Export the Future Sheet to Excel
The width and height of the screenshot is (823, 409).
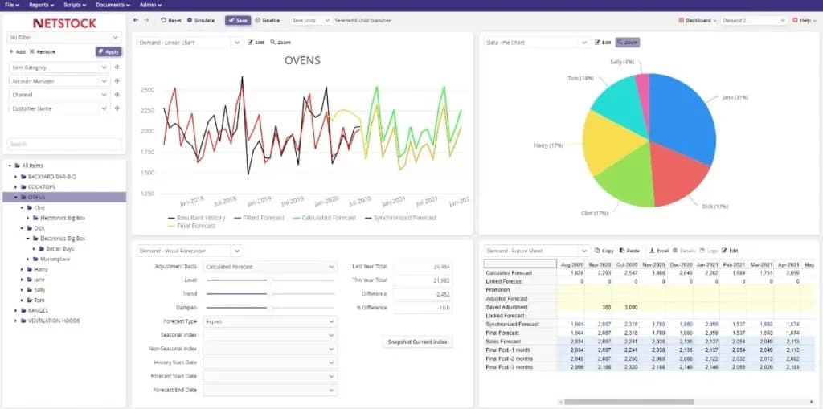coord(659,251)
